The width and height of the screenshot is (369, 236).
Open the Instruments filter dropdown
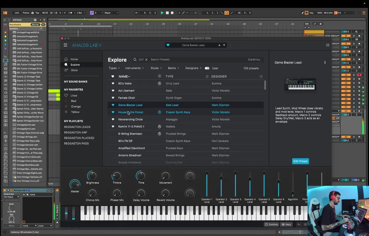[135, 68]
